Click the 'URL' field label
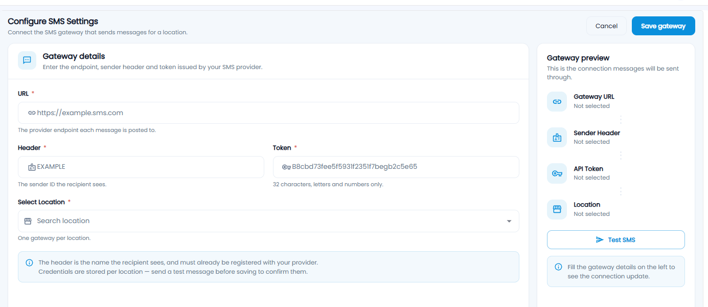708x307 pixels. [22, 93]
